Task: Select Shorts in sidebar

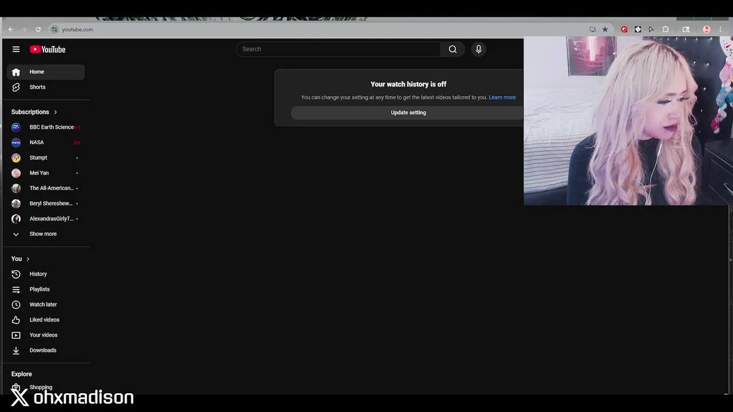Action: 46,87
